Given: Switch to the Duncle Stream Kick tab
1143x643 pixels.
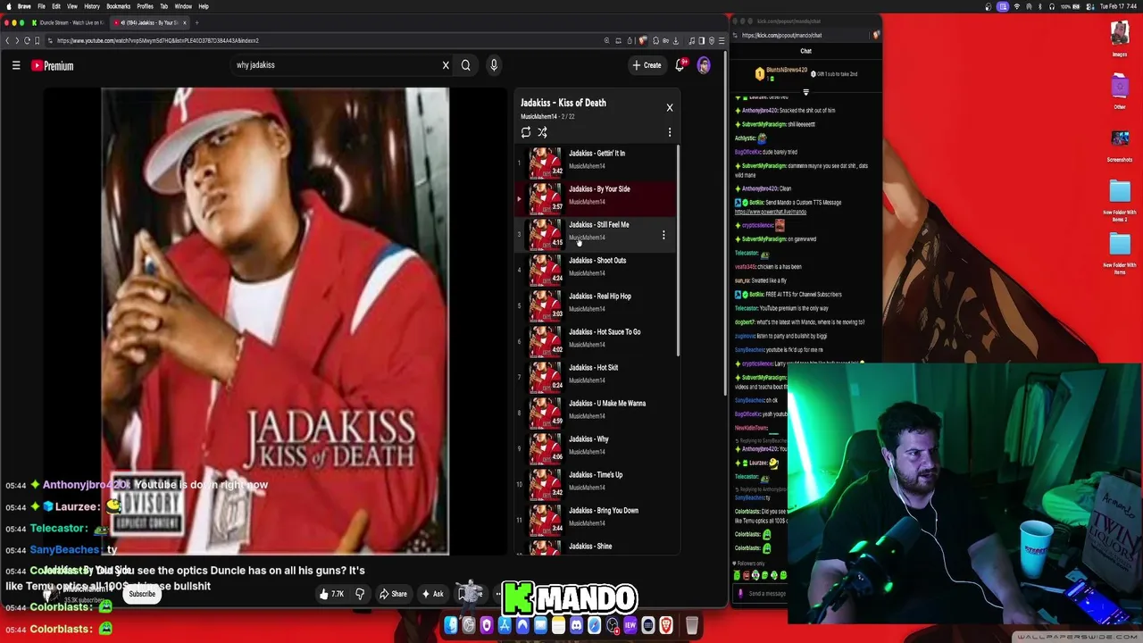Looking at the screenshot, I should click(70, 22).
